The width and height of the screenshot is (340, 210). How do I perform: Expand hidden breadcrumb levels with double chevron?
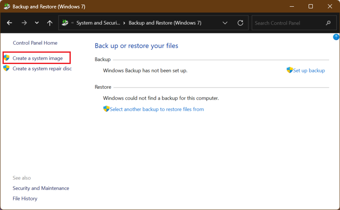[72, 23]
